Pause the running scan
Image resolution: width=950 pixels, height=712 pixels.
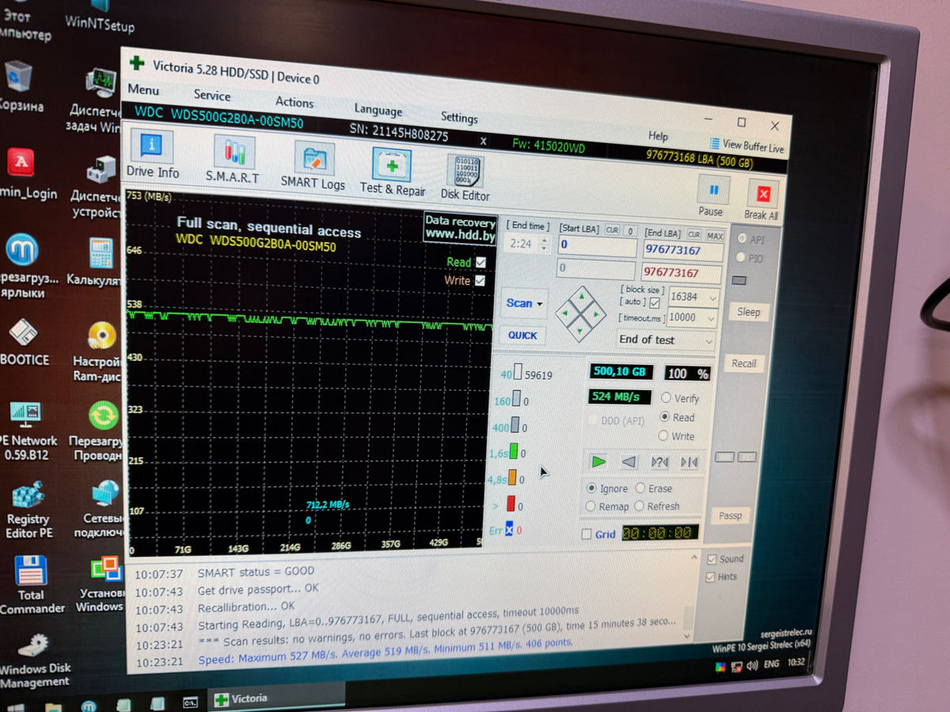click(712, 195)
